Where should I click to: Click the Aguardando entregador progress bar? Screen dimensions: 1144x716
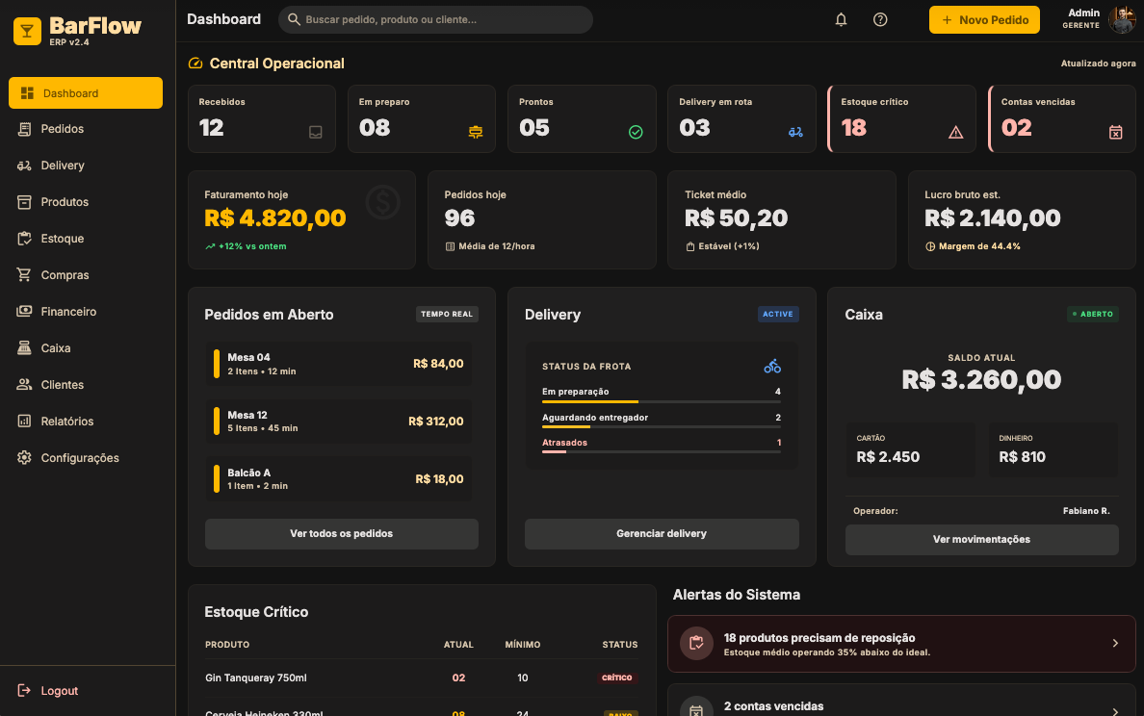(661, 426)
